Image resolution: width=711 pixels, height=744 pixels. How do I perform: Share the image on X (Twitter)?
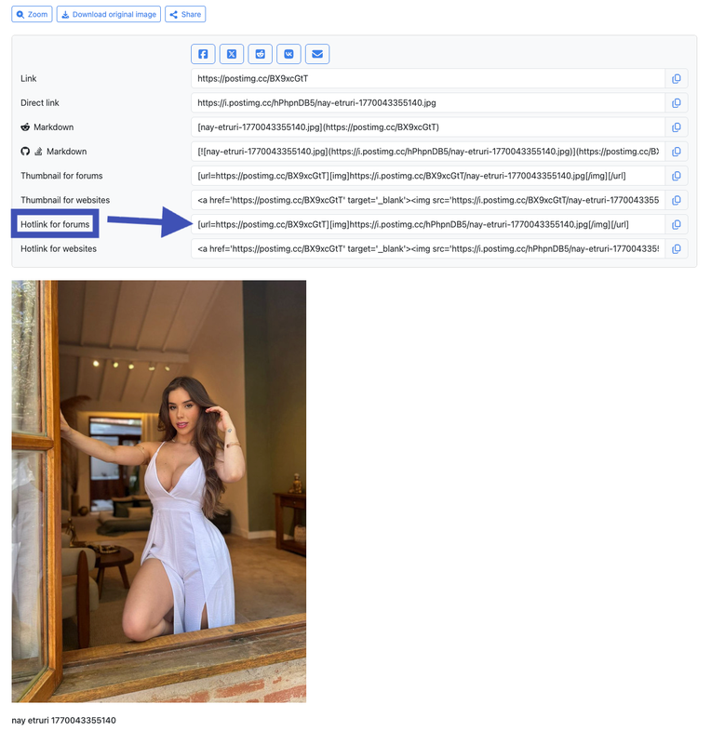(x=232, y=54)
